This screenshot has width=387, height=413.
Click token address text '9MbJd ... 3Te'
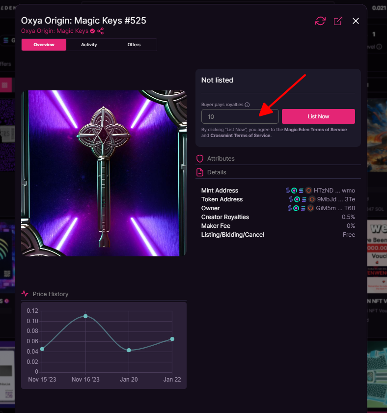point(336,199)
